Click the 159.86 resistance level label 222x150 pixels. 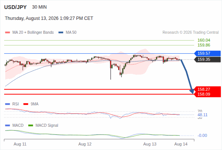pos(204,45)
